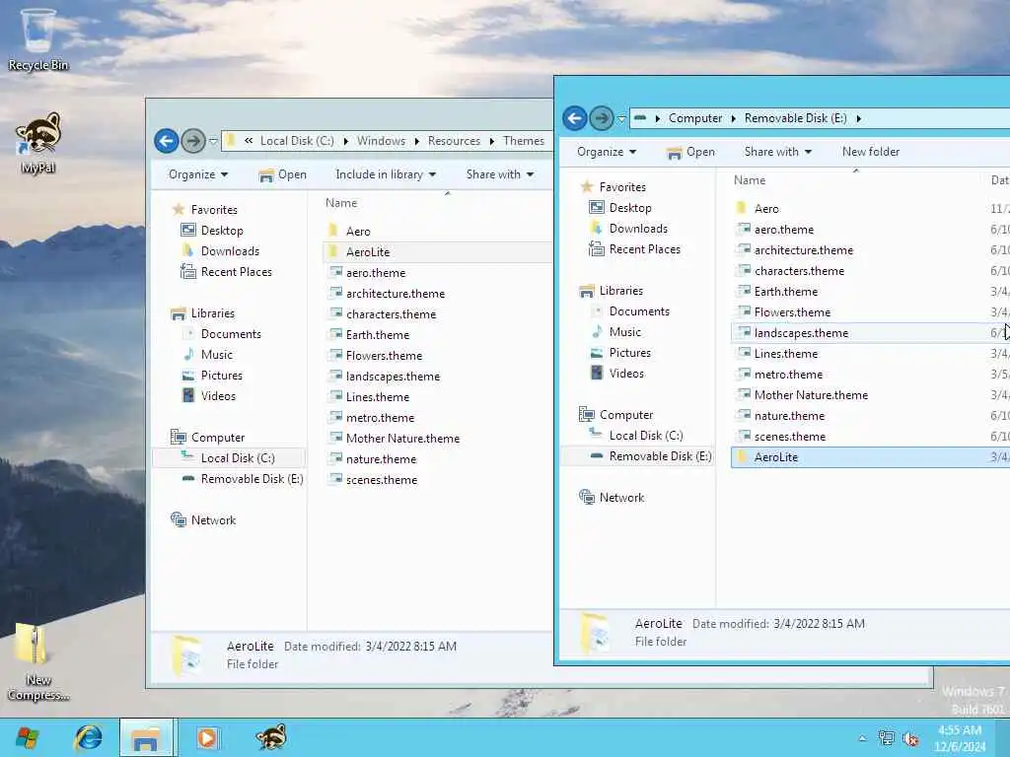
Task: Sort by Name column in Themes window
Action: coord(340,203)
